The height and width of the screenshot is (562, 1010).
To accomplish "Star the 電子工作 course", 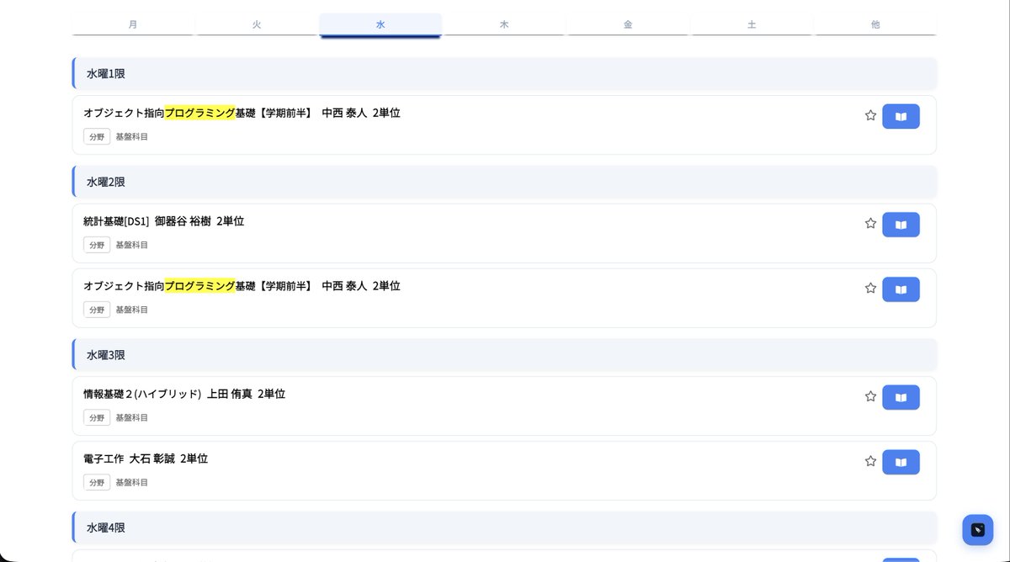I will point(870,461).
